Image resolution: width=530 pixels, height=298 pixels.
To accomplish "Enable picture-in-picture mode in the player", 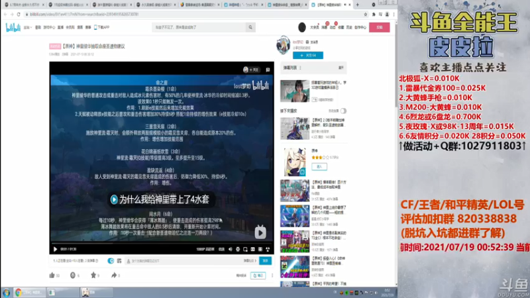I will coord(245,250).
